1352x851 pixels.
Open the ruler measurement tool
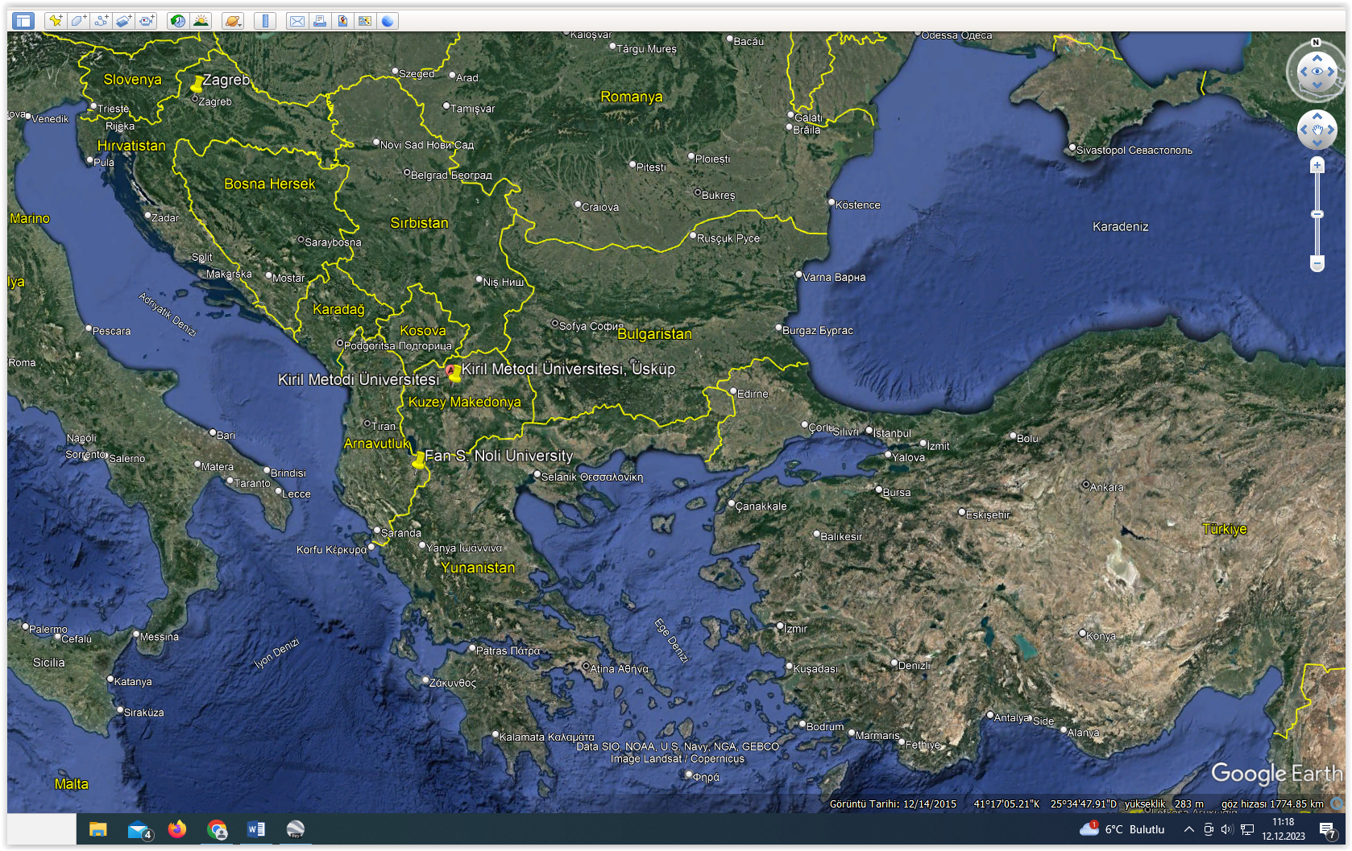(265, 21)
